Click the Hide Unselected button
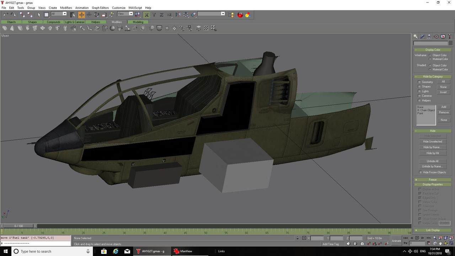Viewport: 455px width, 256px height. click(433, 142)
